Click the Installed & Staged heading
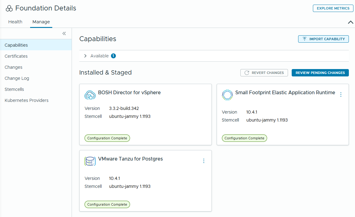 pyautogui.click(x=105, y=72)
